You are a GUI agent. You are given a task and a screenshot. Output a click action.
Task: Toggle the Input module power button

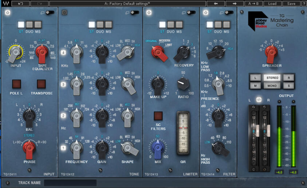[x=8, y=13]
